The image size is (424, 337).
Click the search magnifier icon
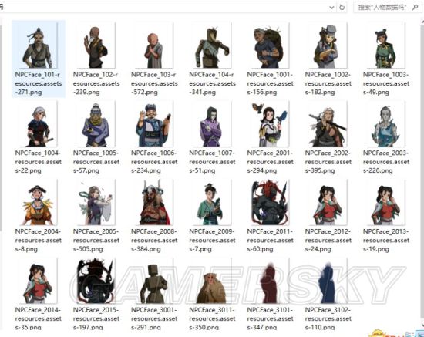pyautogui.click(x=415, y=7)
